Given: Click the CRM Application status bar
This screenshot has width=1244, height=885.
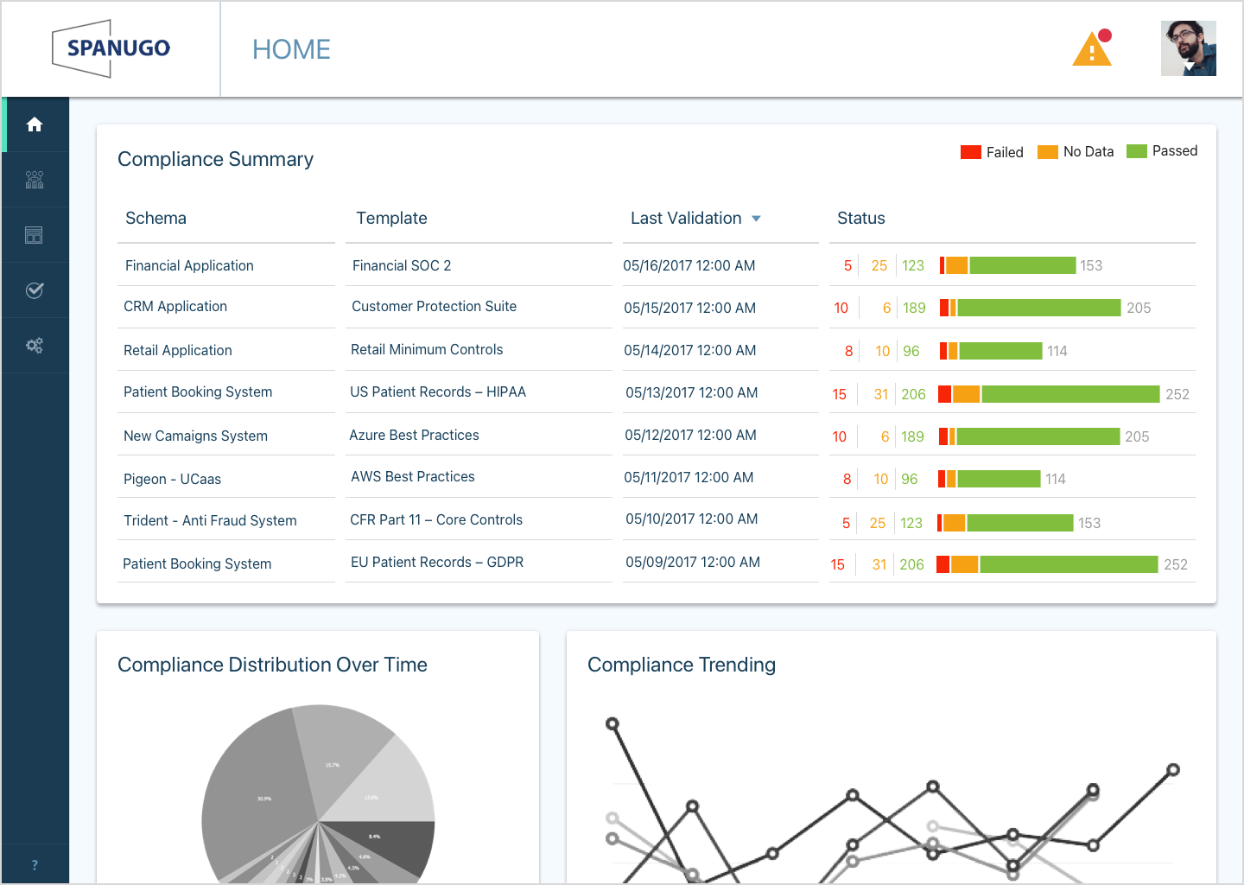Looking at the screenshot, I should coord(1031,308).
